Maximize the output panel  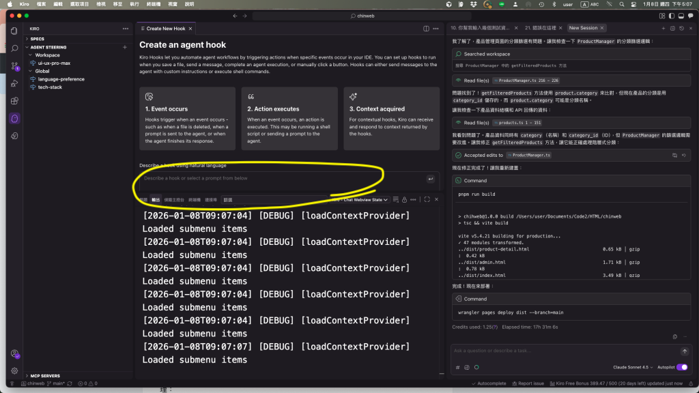tap(427, 200)
